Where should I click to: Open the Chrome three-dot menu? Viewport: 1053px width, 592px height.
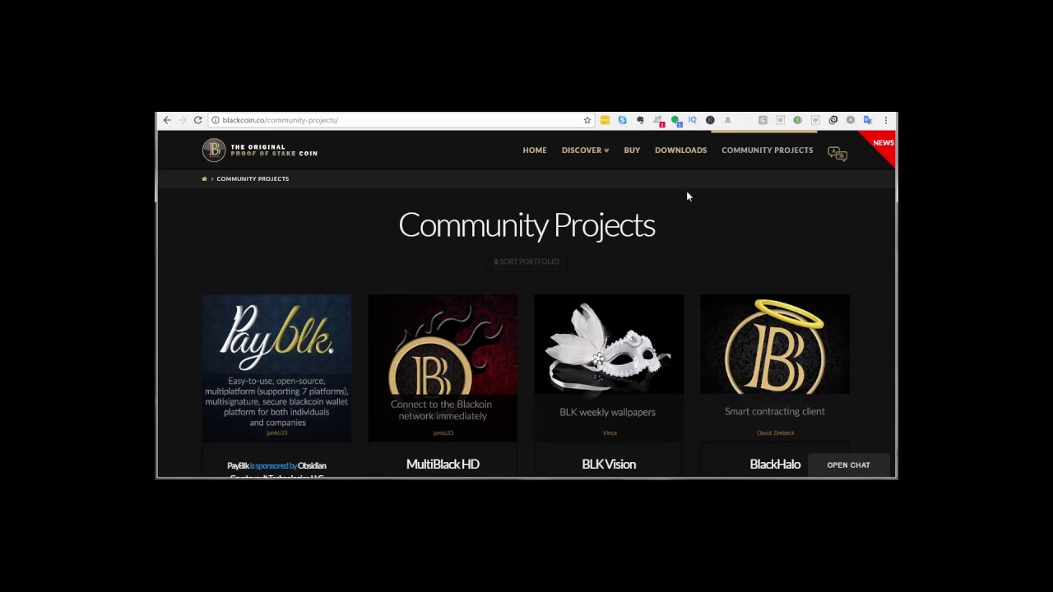886,120
